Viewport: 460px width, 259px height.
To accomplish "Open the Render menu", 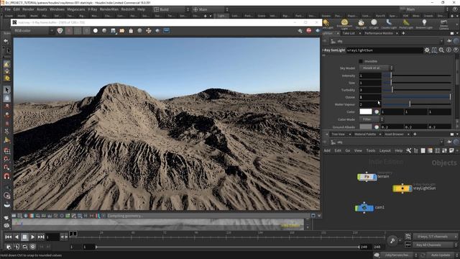I will coord(29,9).
